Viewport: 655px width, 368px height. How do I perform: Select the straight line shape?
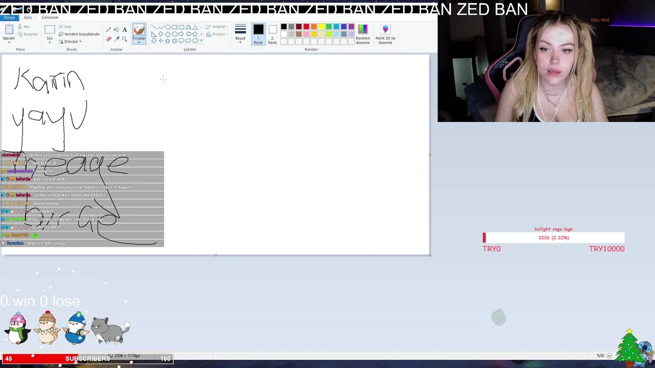pos(154,27)
